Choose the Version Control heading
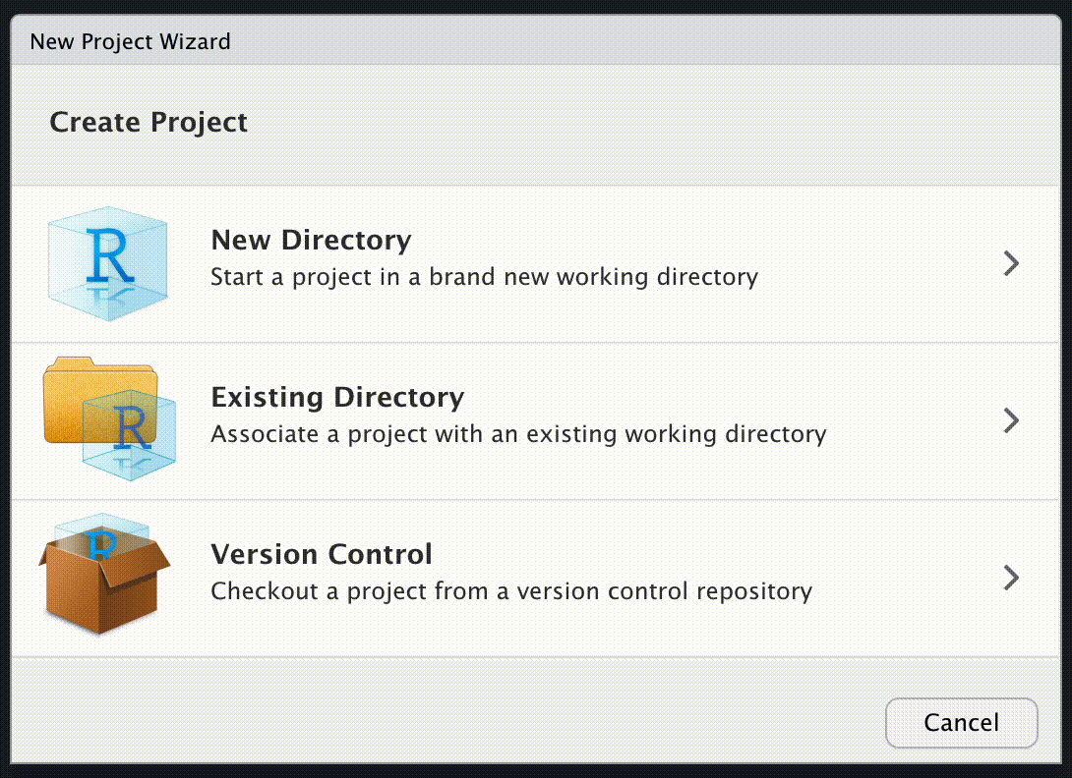 (322, 554)
